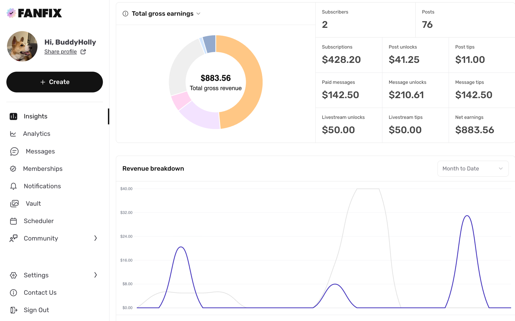Image resolution: width=515 pixels, height=321 pixels.
Task: Open the Share profile link
Action: click(61, 52)
